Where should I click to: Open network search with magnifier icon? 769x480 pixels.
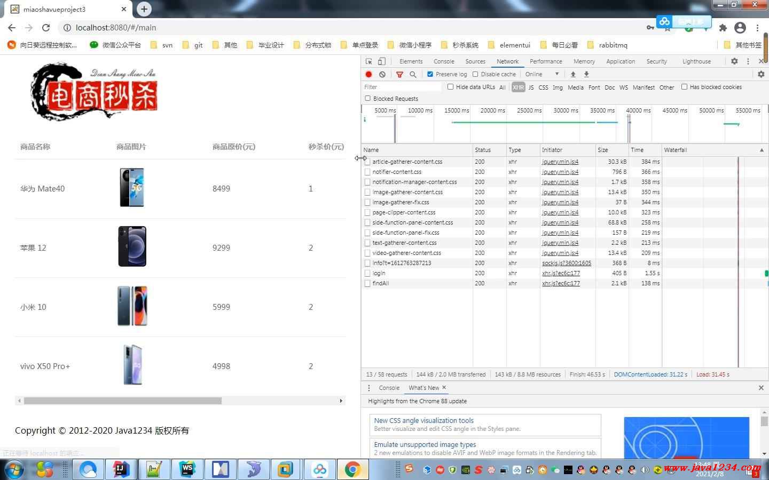coord(413,74)
